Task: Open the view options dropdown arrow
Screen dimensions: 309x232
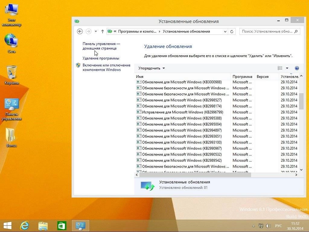Action: pyautogui.click(x=287, y=68)
